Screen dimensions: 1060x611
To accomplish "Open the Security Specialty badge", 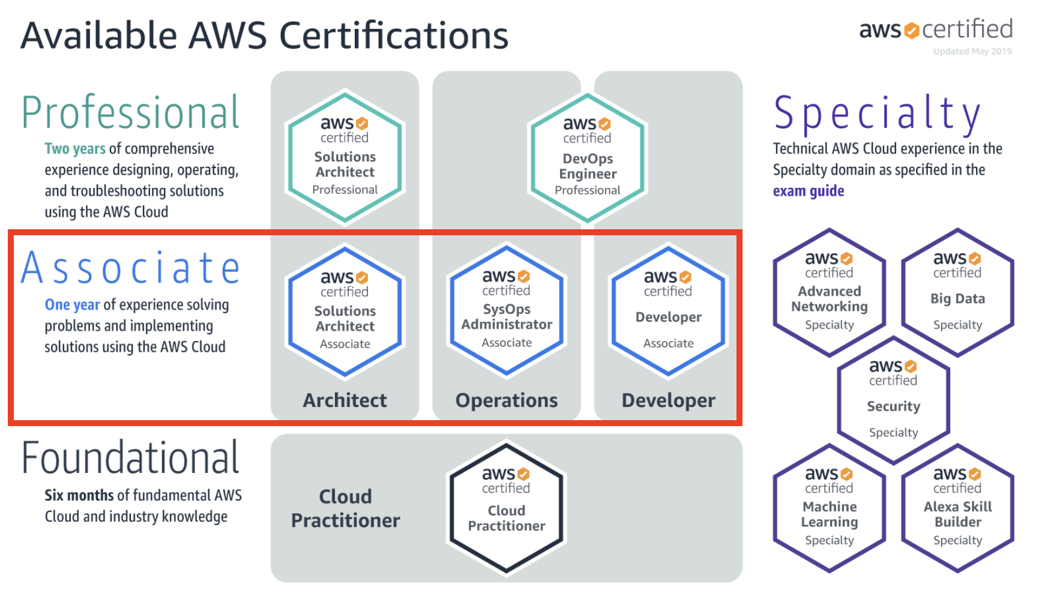I will (894, 400).
